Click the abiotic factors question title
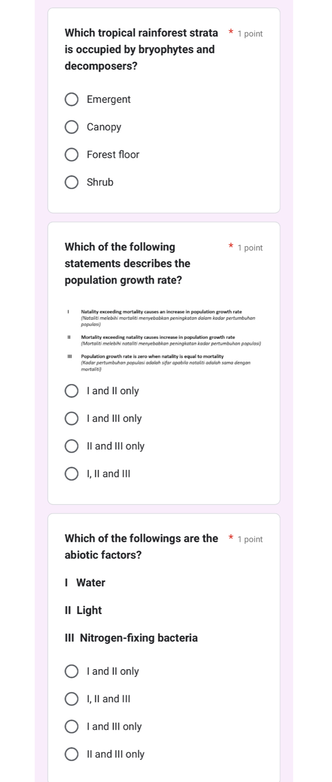The height and width of the screenshot is (782, 332). click(141, 547)
